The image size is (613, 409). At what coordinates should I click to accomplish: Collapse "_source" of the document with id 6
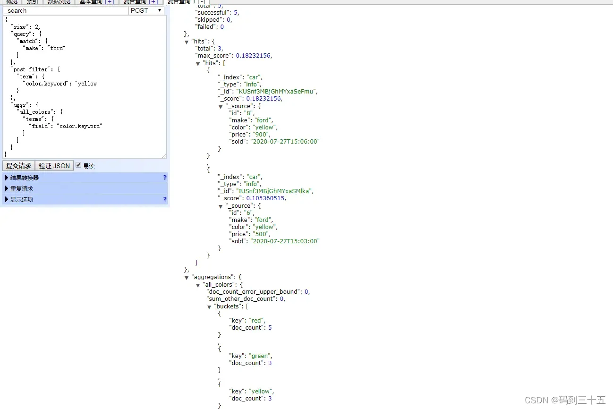click(221, 206)
